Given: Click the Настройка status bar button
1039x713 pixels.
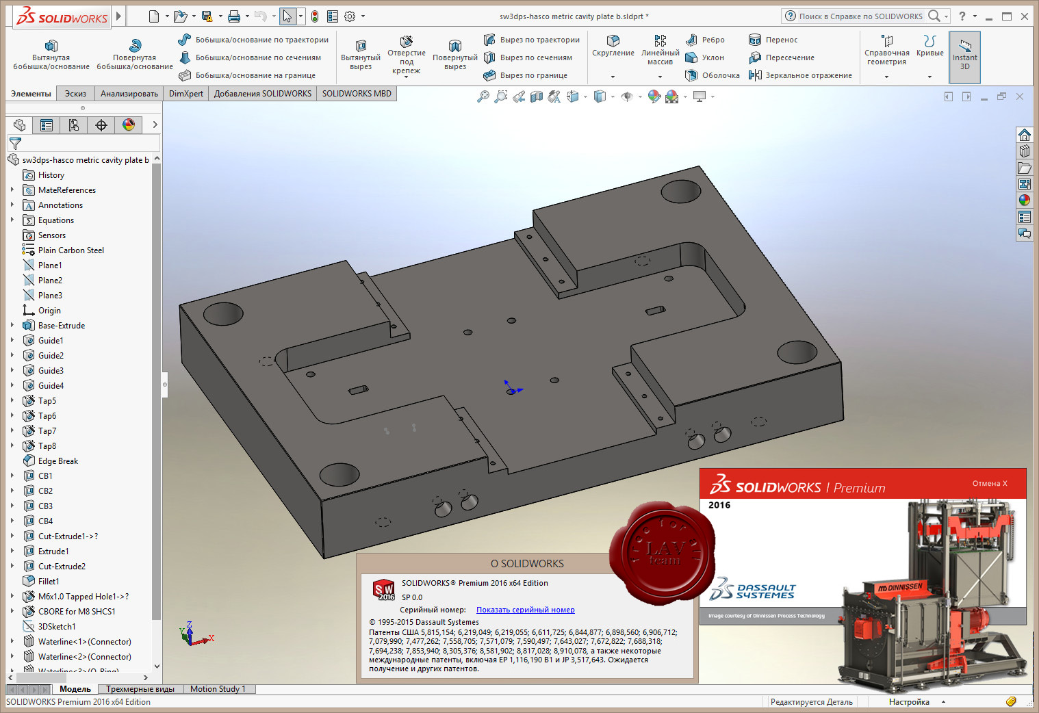Looking at the screenshot, I should (909, 702).
